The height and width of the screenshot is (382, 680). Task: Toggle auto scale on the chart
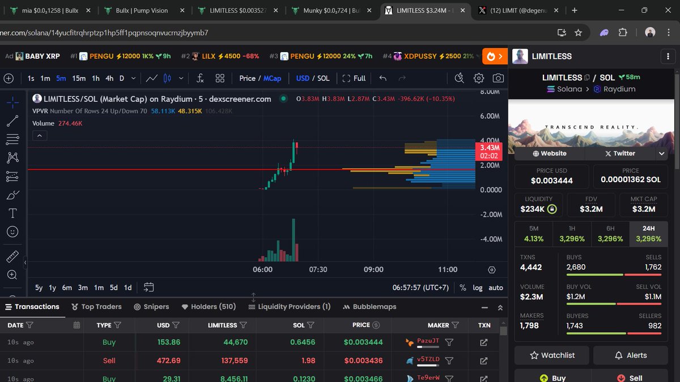pos(496,287)
